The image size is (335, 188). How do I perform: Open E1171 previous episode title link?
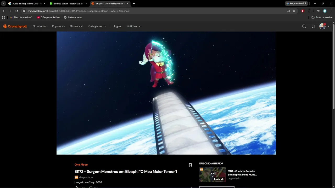pyautogui.click(x=242, y=173)
